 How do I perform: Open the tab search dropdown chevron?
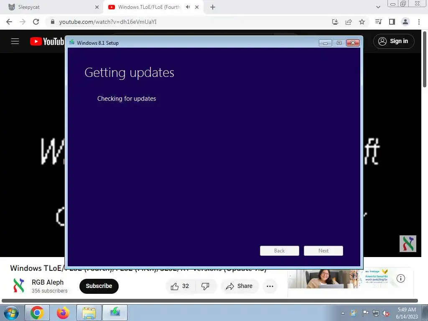tap(378, 7)
